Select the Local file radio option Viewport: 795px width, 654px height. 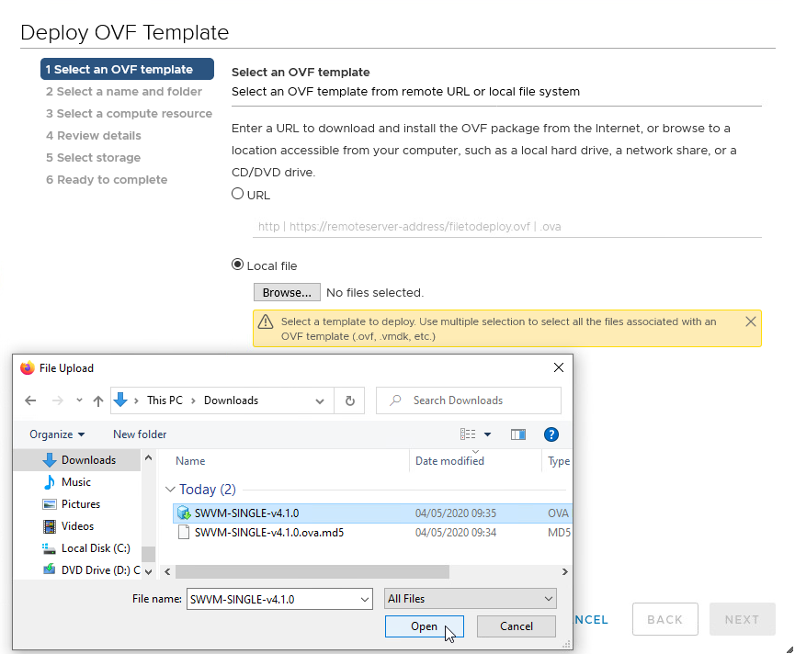coord(238,265)
